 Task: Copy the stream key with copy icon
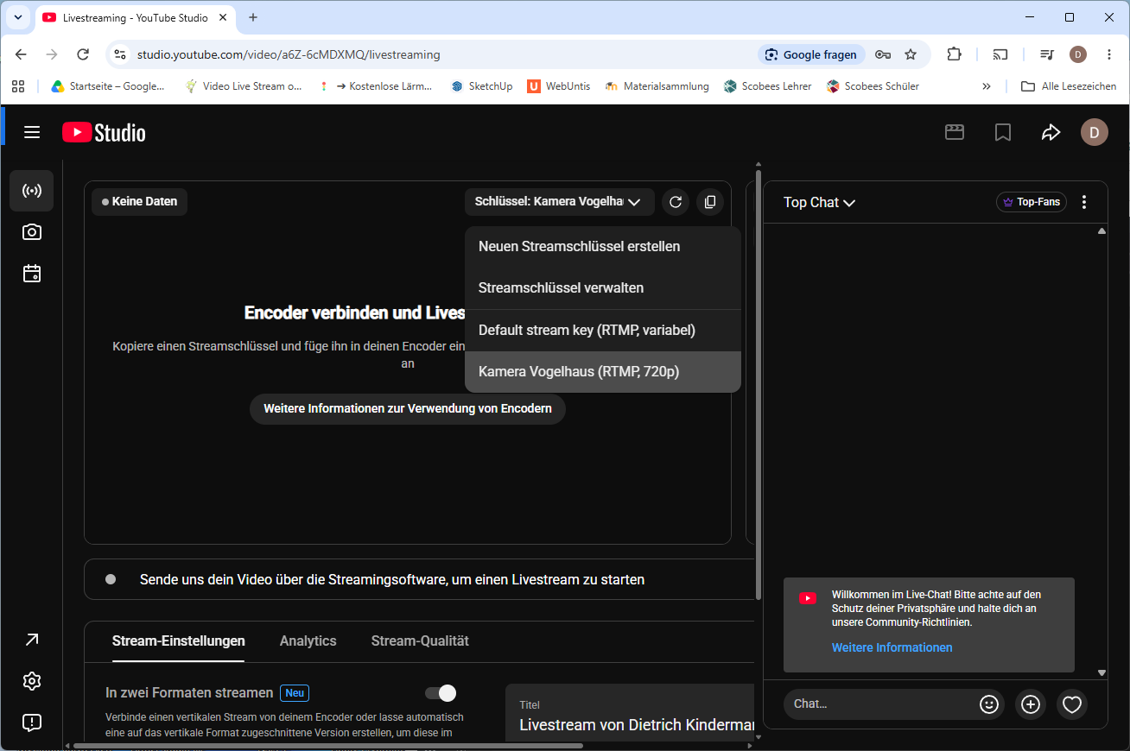pyautogui.click(x=710, y=202)
